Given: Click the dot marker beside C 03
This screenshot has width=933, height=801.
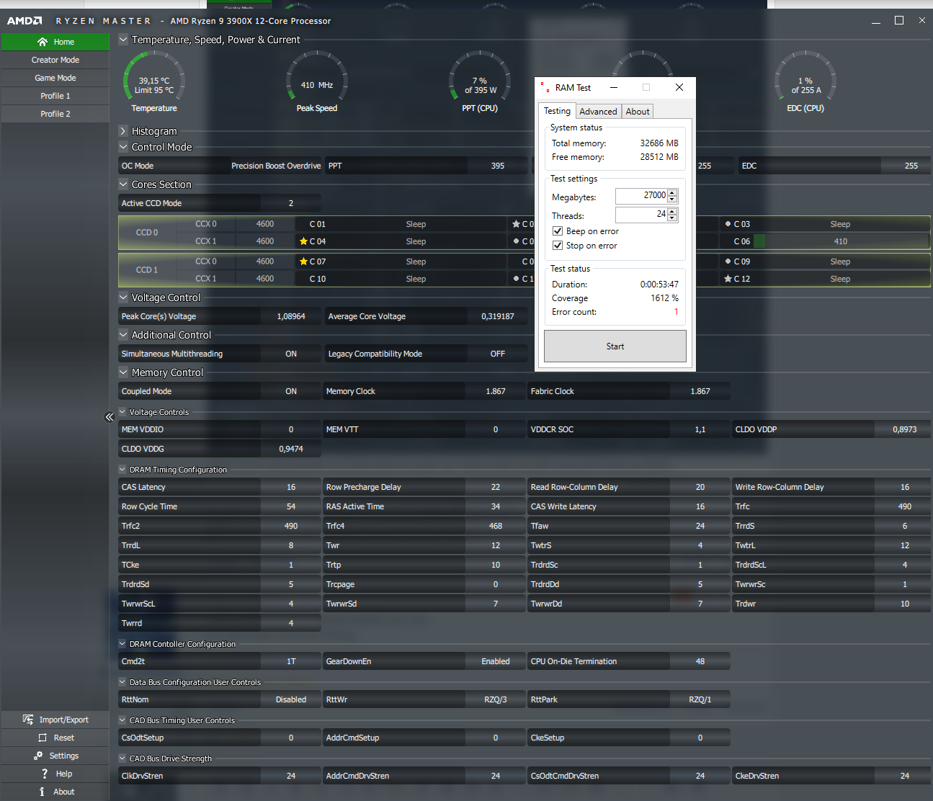Looking at the screenshot, I should point(728,224).
